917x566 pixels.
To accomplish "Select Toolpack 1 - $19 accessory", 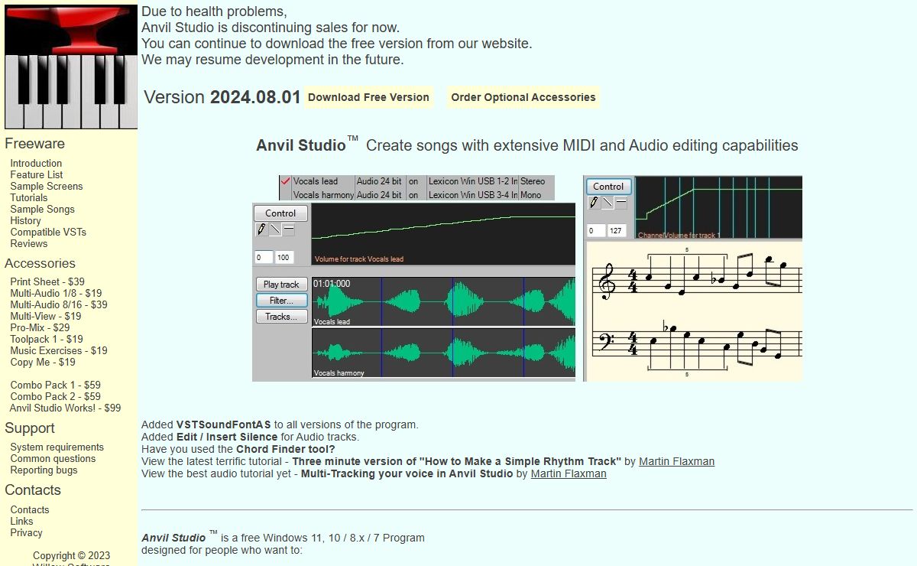I will point(47,339).
